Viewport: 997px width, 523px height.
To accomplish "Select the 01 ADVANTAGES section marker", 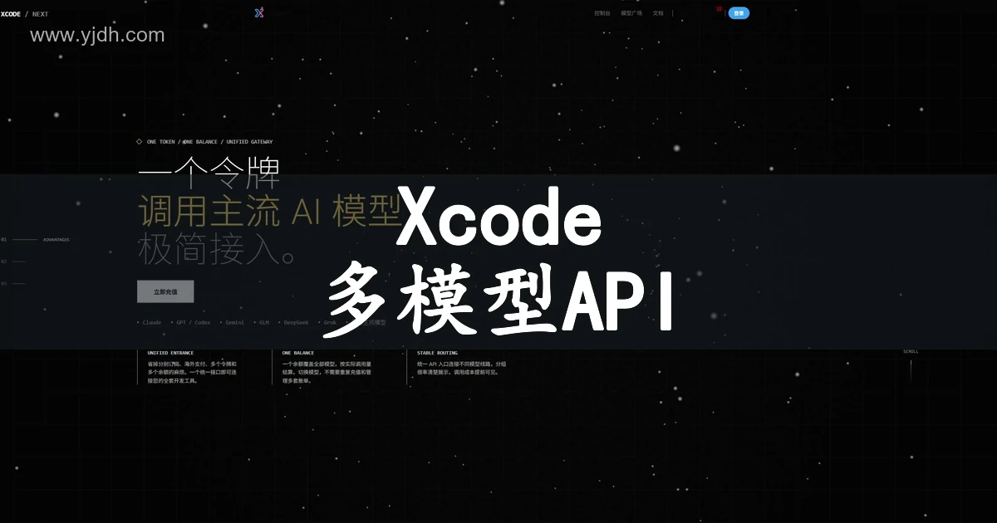I will [35, 239].
